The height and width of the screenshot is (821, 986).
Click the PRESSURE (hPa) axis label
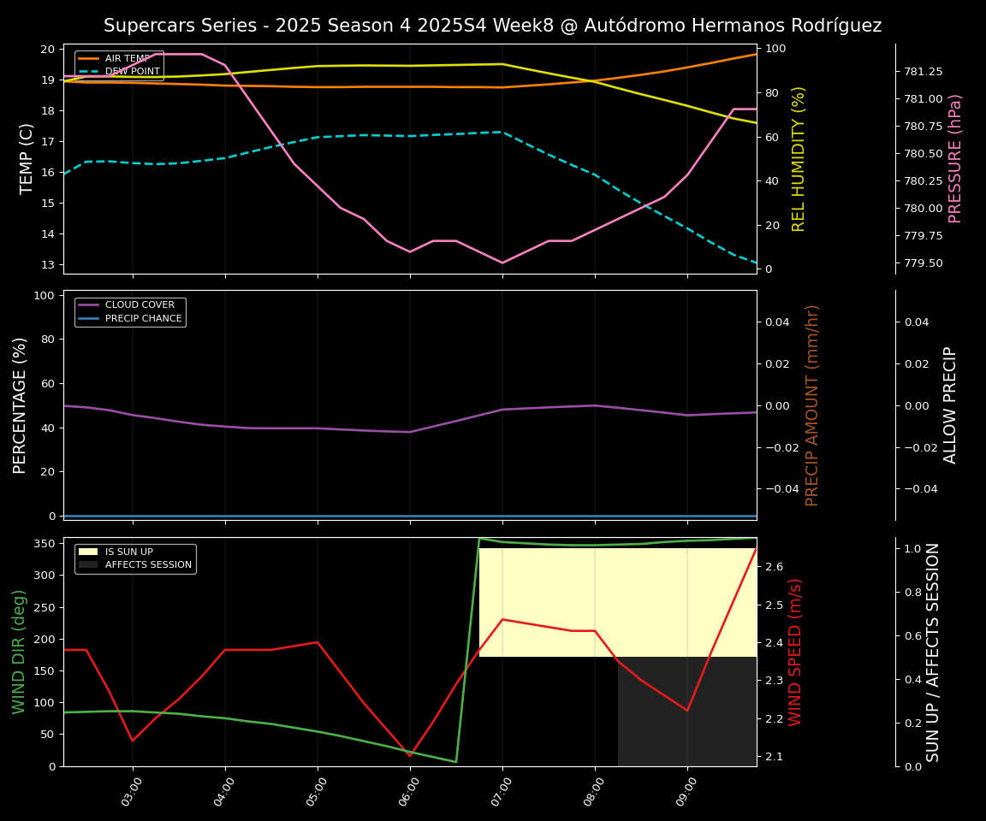click(955, 158)
